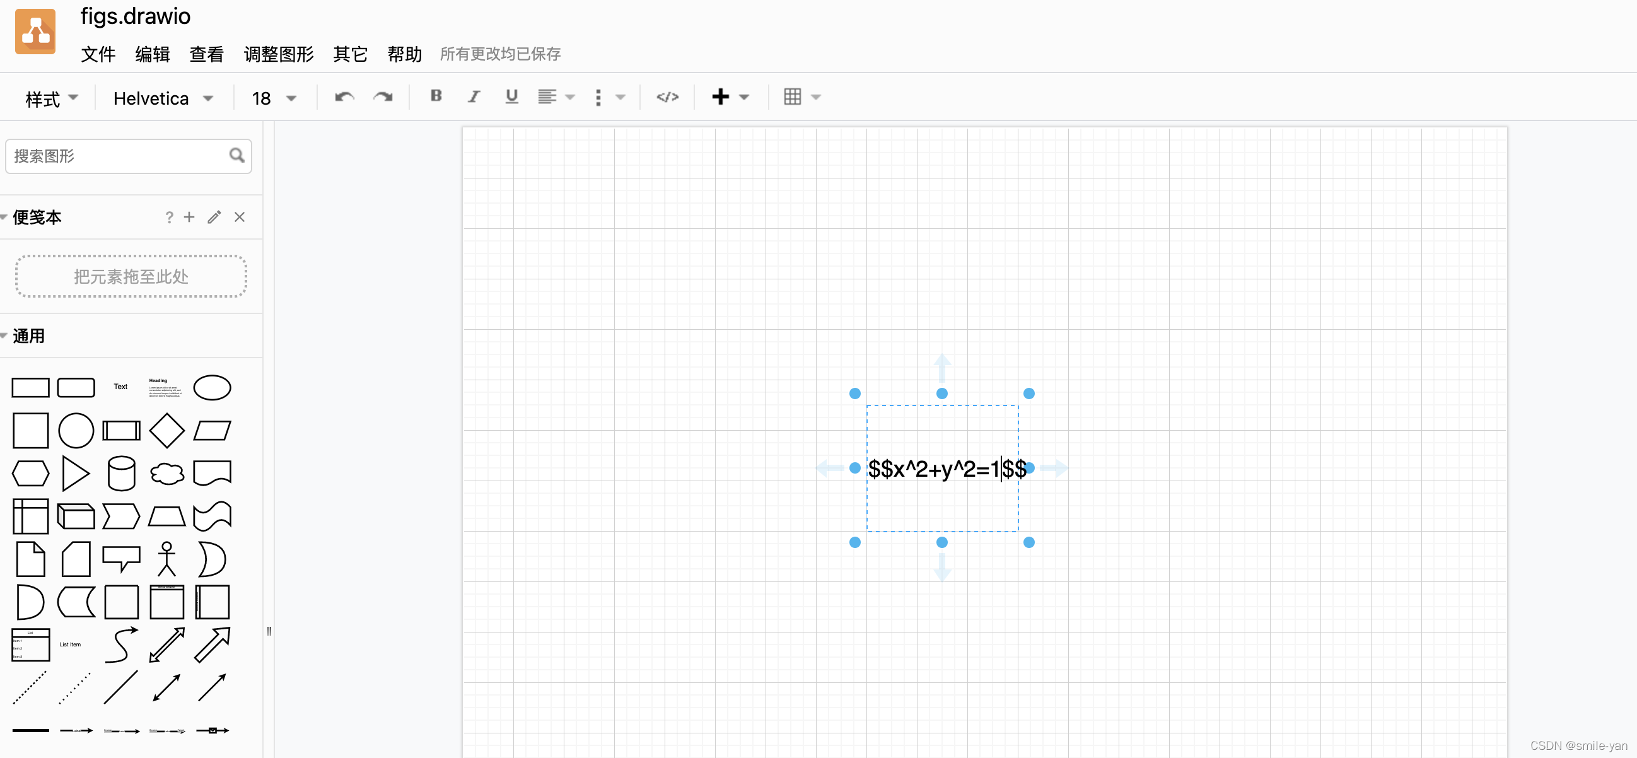Viewport: 1637px width, 758px height.
Task: Select the cylinder shape
Action: pyautogui.click(x=120, y=474)
